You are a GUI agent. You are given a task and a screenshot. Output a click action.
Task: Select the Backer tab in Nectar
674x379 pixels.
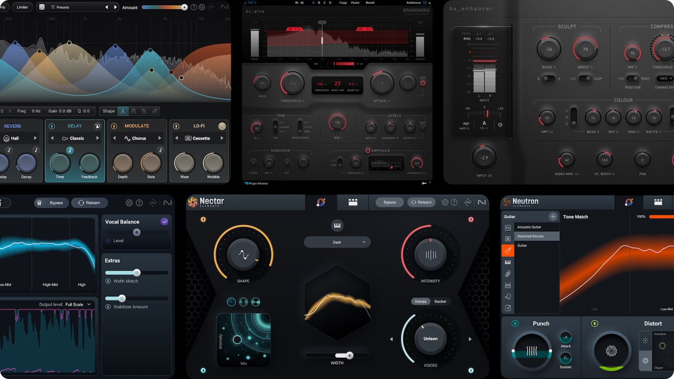(x=441, y=302)
